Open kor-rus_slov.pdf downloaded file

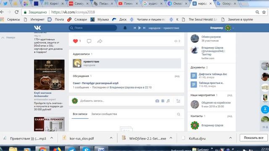(82, 138)
